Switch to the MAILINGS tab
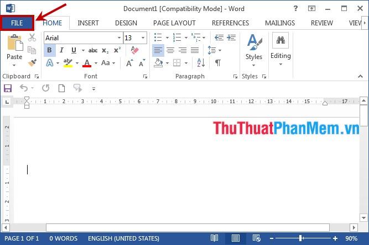The image size is (369, 245). click(280, 23)
